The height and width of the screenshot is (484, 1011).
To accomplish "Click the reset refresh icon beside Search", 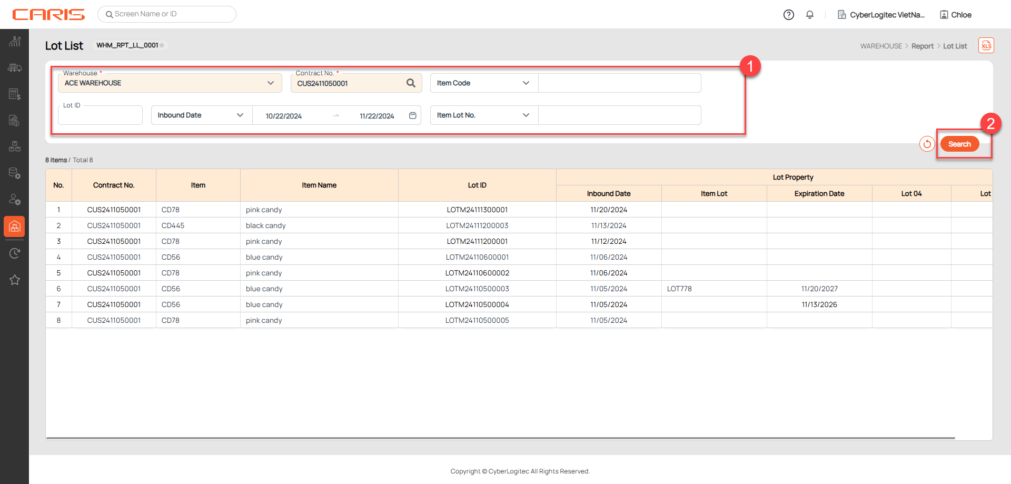I will pyautogui.click(x=927, y=144).
